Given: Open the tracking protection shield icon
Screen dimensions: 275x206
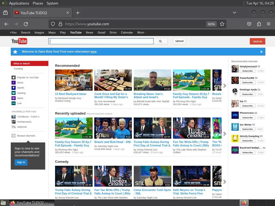Looking at the screenshot, I should click(x=53, y=24).
